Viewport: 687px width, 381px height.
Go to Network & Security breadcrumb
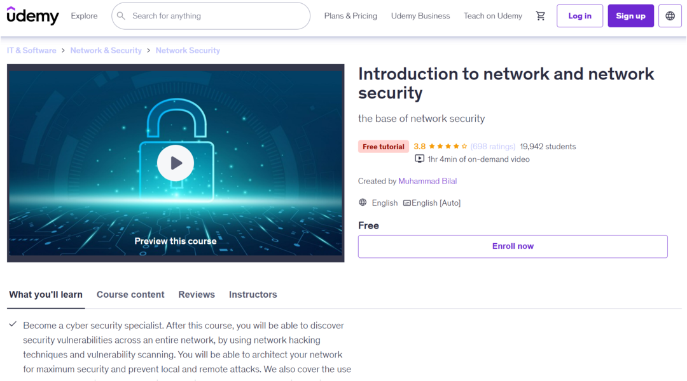click(x=106, y=50)
